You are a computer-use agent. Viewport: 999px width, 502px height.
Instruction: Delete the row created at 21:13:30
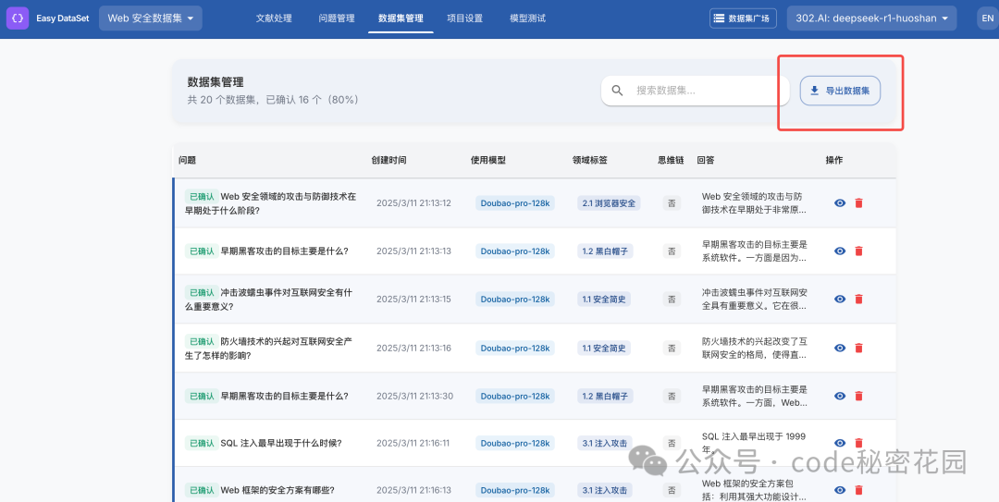858,396
